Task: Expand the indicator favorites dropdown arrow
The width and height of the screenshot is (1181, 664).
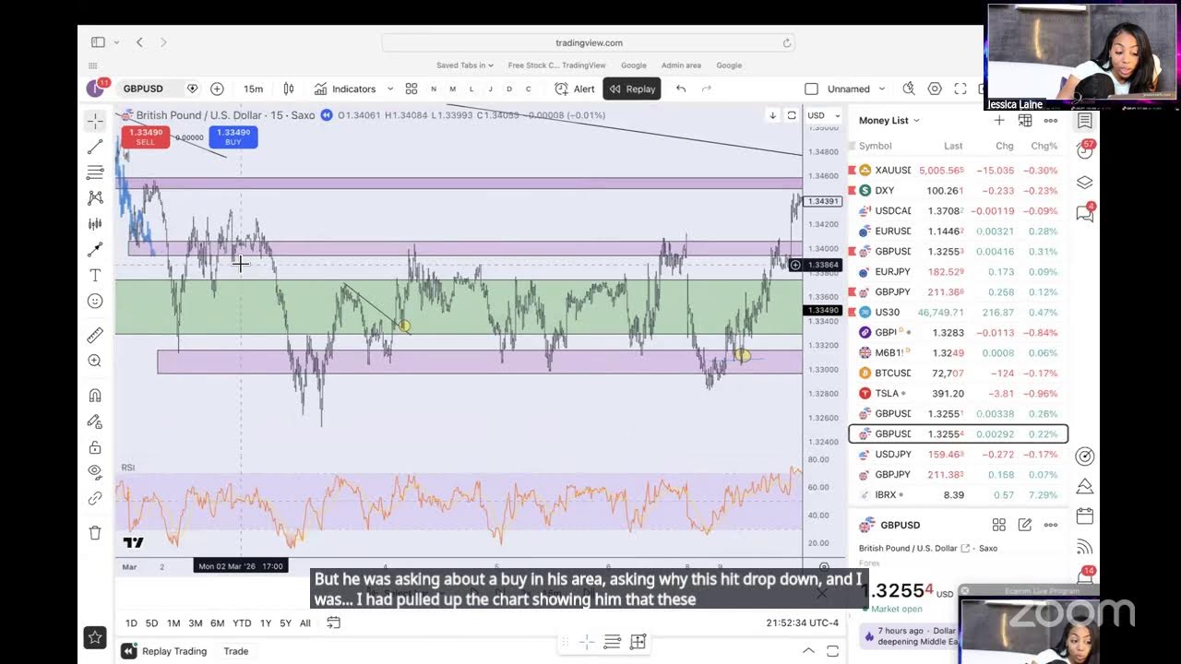Action: coord(390,89)
